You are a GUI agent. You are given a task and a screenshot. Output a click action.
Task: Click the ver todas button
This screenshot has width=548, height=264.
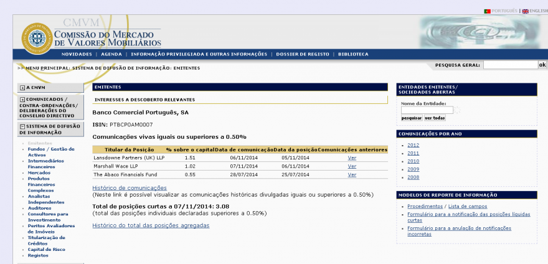[x=435, y=118]
